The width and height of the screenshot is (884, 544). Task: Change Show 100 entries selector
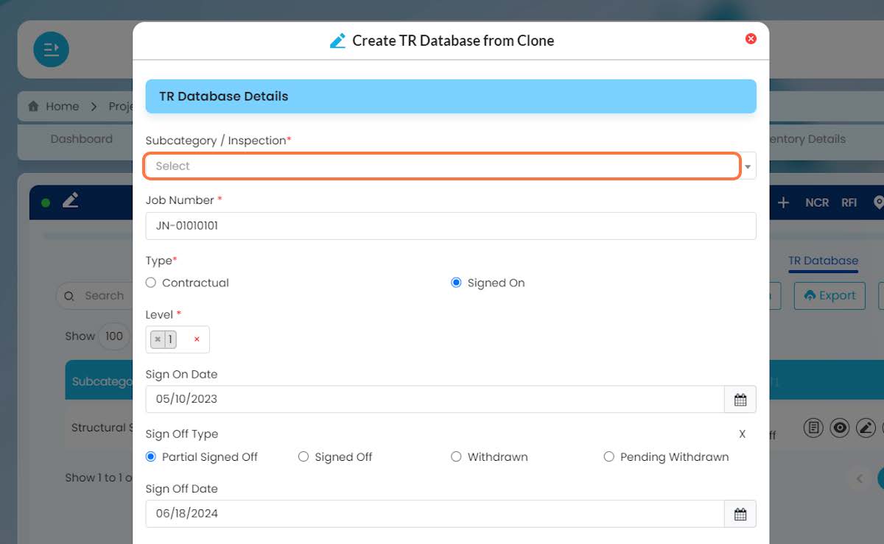(113, 336)
